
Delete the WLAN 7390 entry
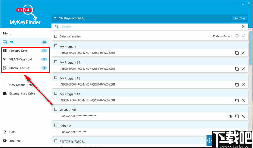pyautogui.click(x=243, y=116)
